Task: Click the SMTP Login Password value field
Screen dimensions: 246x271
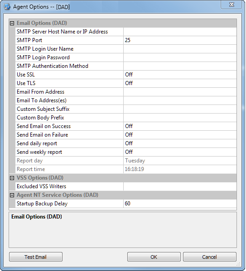Action: pos(180,57)
